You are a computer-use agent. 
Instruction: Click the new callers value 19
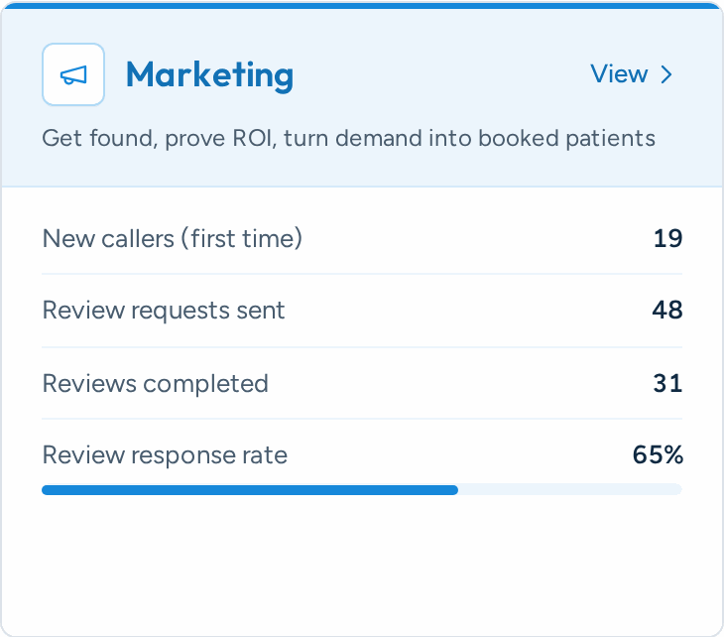[667, 239]
